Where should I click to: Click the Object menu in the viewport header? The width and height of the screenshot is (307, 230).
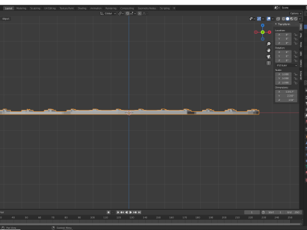[6, 19]
